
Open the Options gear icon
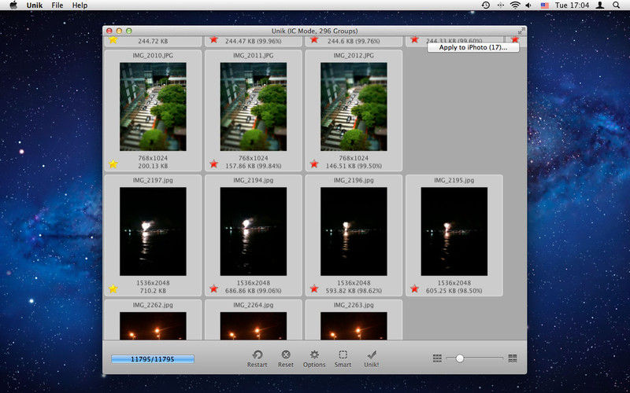(314, 354)
